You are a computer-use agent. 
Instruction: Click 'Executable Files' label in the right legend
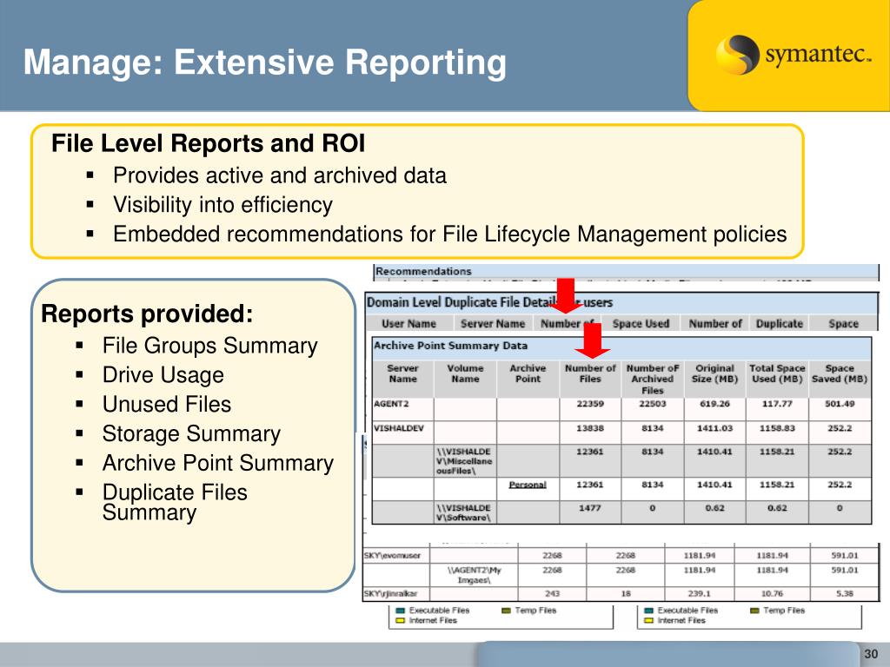coord(688,611)
